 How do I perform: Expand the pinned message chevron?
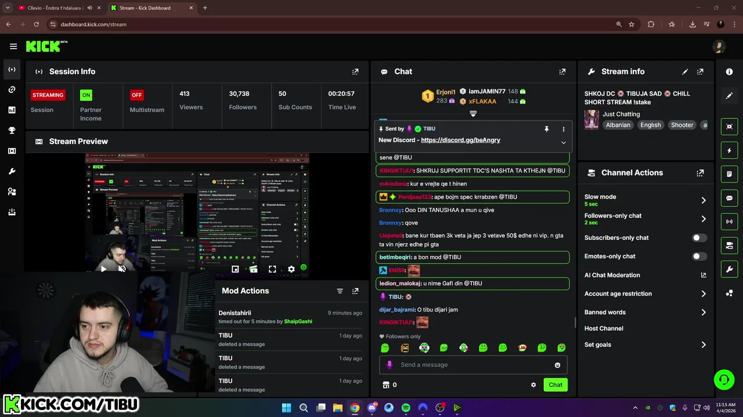tap(563, 142)
